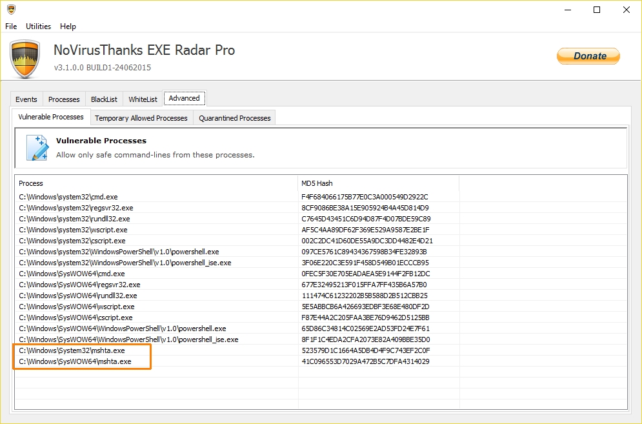642x424 pixels.
Task: Click hash 3F06E220C3E591F458D549B01ECCCB95
Action: click(365, 263)
